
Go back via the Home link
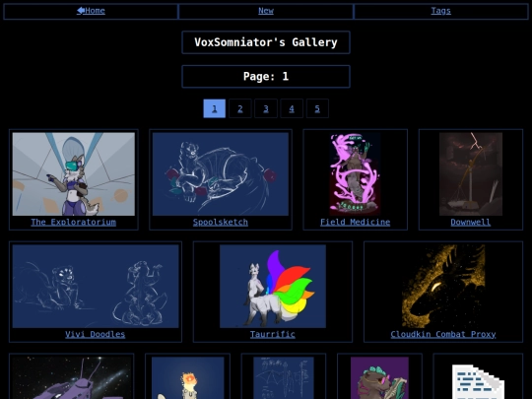click(x=91, y=11)
